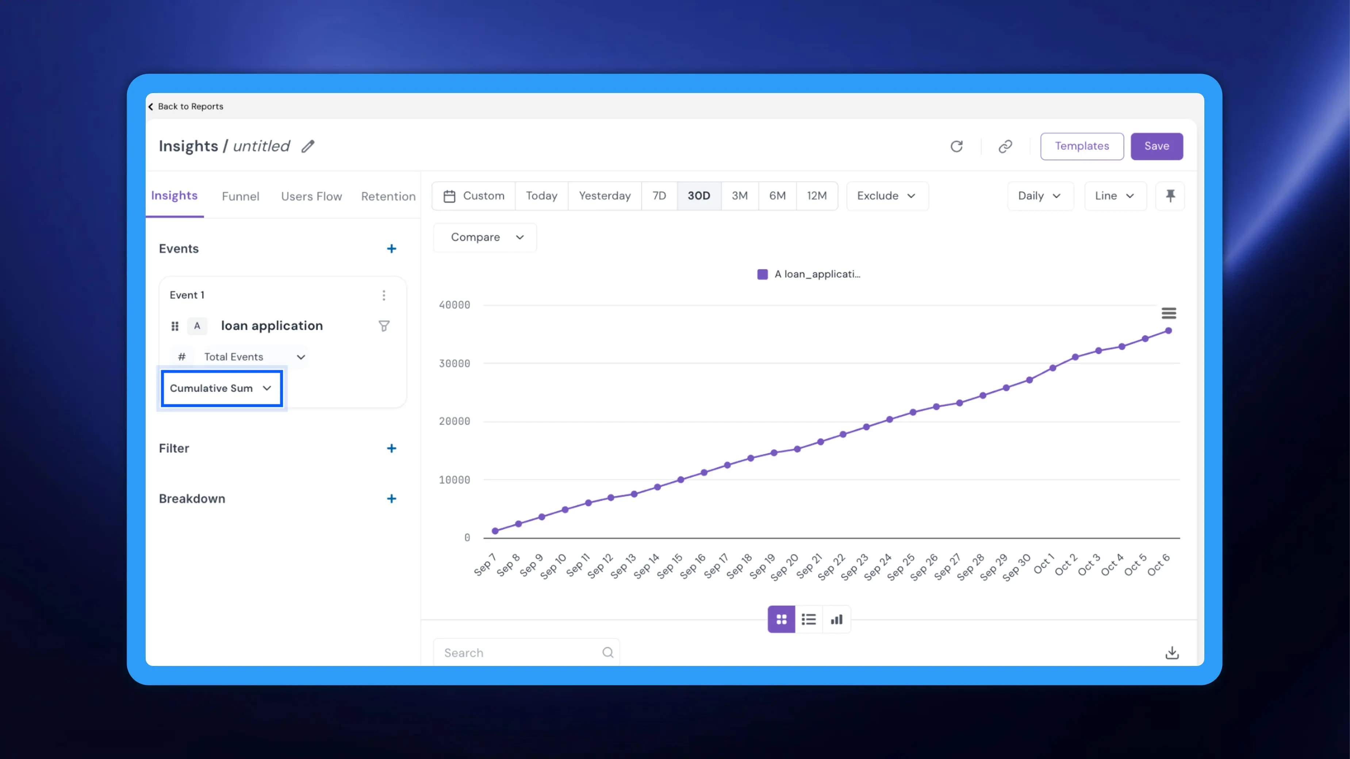
Task: Select the 6M date range
Action: coord(778,196)
